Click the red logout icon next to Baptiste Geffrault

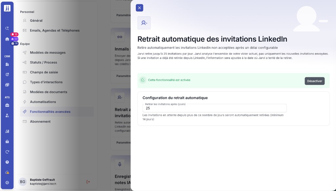[x=88, y=182]
